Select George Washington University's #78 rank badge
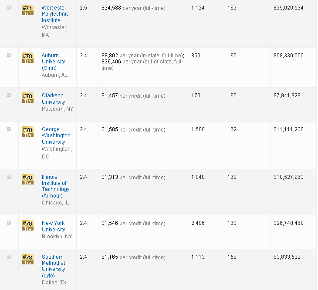Image resolution: width=318 pixels, height=290 pixels. coord(27,132)
